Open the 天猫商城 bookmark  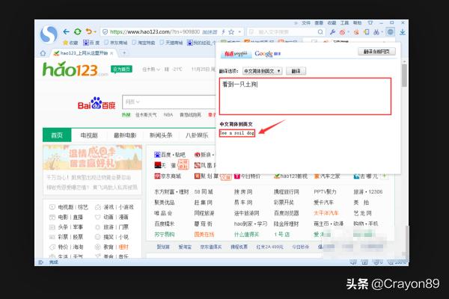(x=171, y=43)
